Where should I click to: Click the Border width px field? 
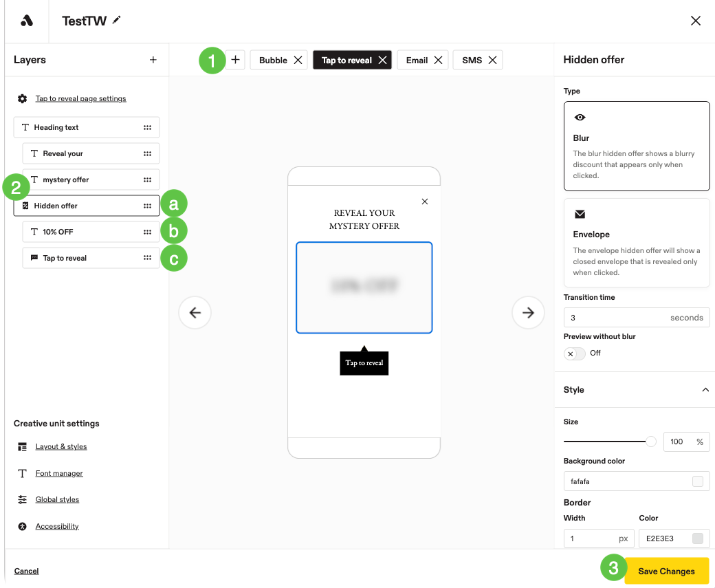(x=599, y=538)
